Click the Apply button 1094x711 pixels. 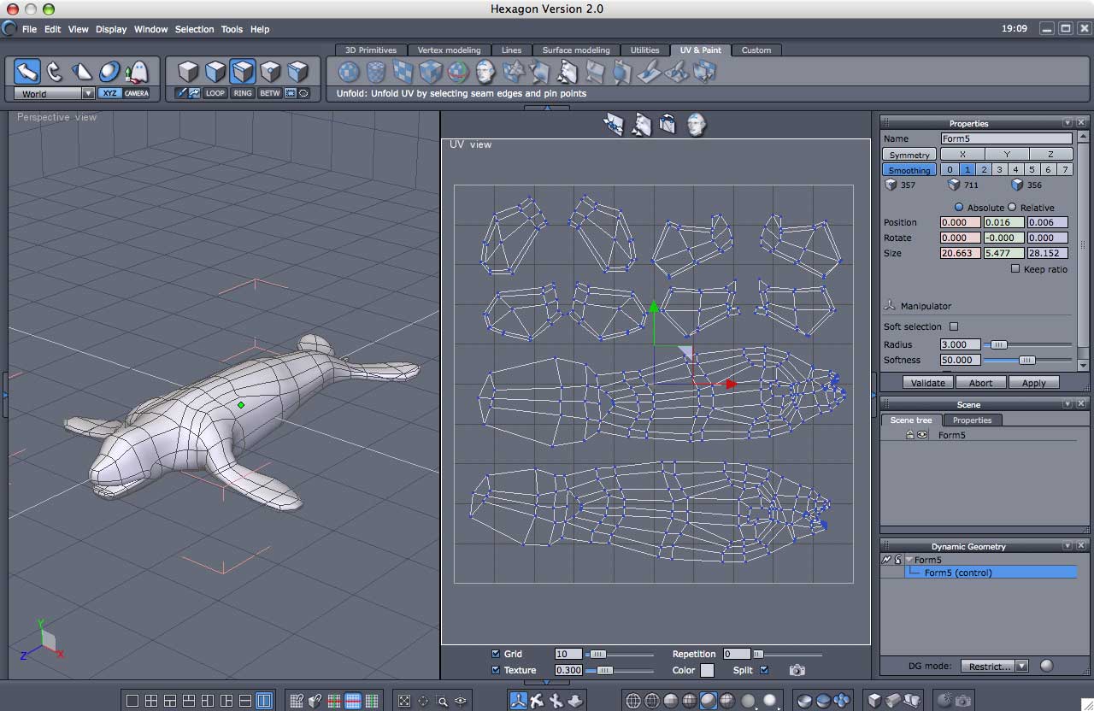click(x=1033, y=382)
